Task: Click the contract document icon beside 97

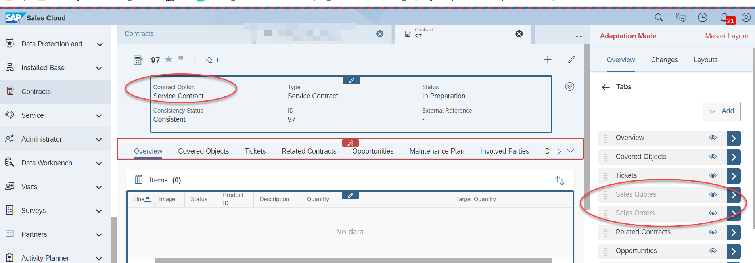Action: (138, 60)
